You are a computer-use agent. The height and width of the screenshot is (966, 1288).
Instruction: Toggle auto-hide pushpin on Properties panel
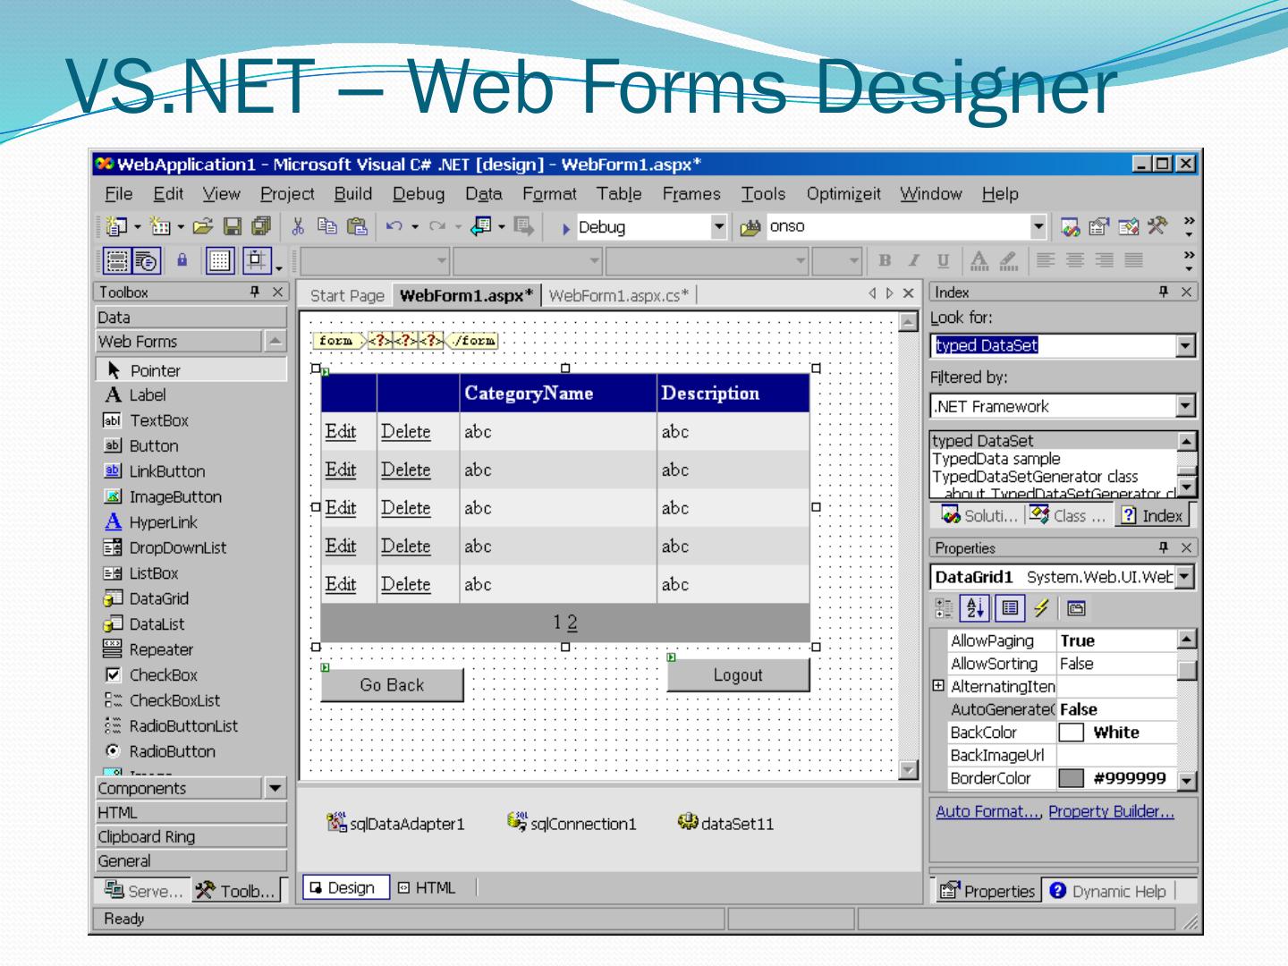1164,547
